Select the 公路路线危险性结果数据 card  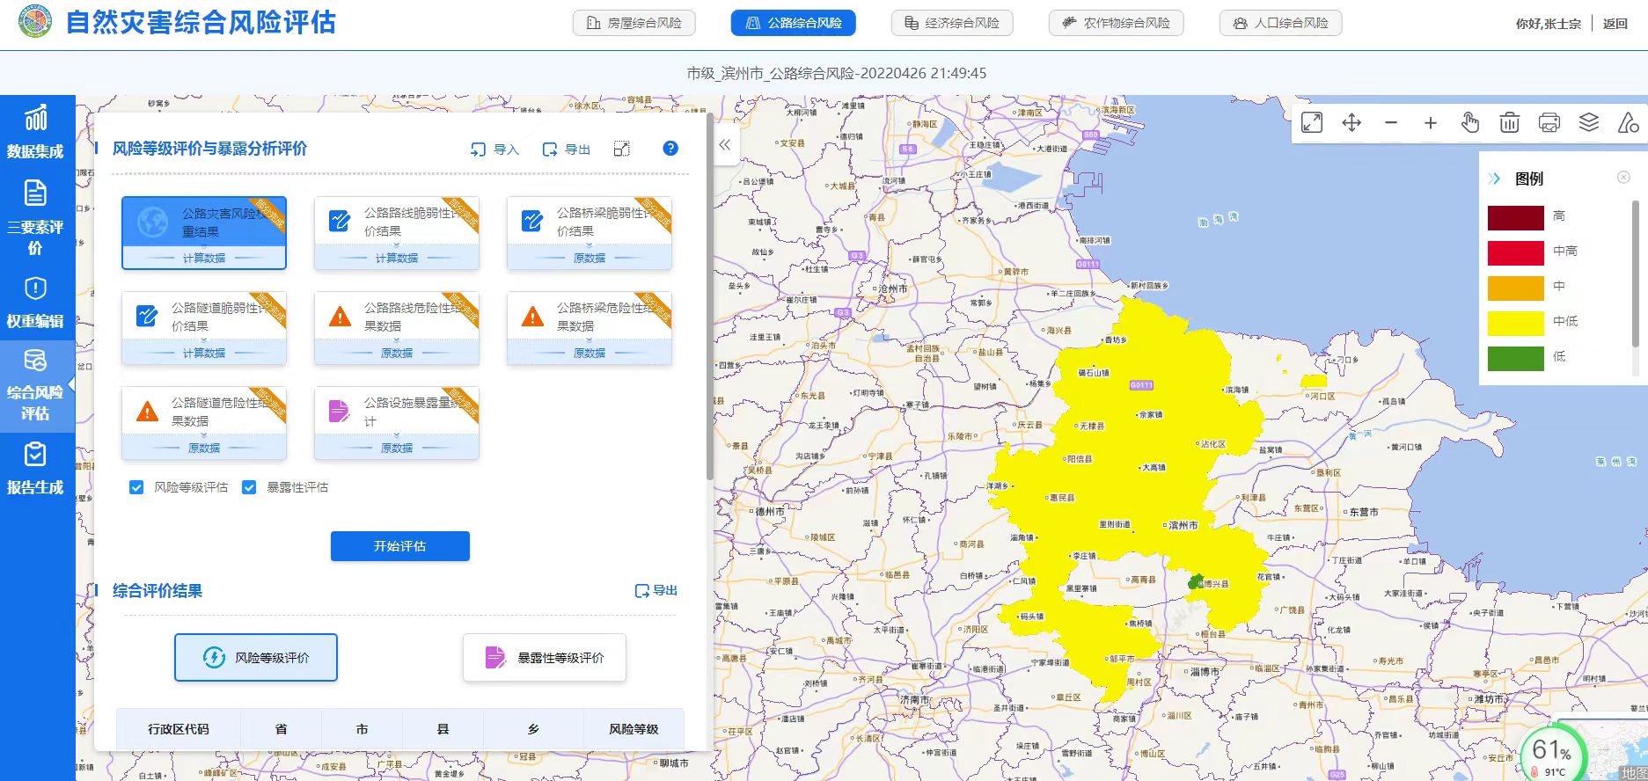coord(397,327)
